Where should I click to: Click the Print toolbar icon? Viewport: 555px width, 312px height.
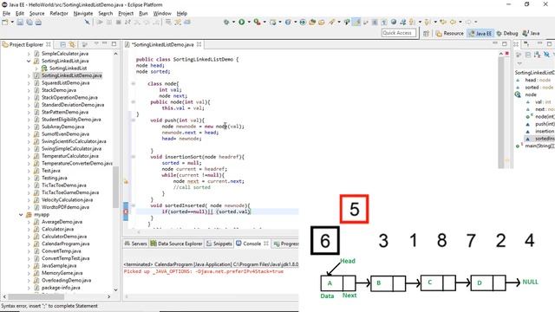(x=38, y=23)
